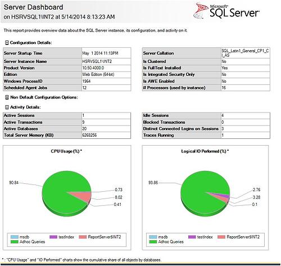Click the Microsoft SQL Server logo

pyautogui.click(x=226, y=11)
